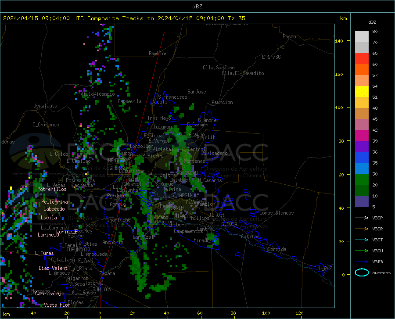Select the dark purple 5 dBZ swatch
Image resolution: width=395 pixels, height=319 pixels.
[x=362, y=201]
